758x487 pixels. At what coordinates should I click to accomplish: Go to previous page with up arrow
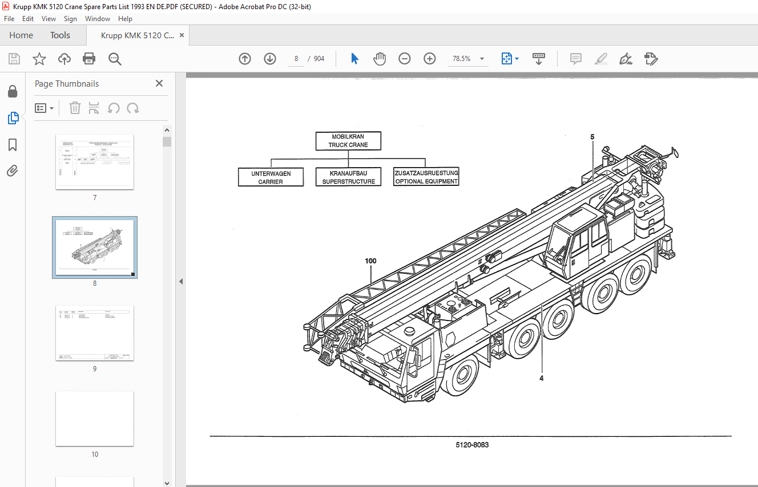245,59
